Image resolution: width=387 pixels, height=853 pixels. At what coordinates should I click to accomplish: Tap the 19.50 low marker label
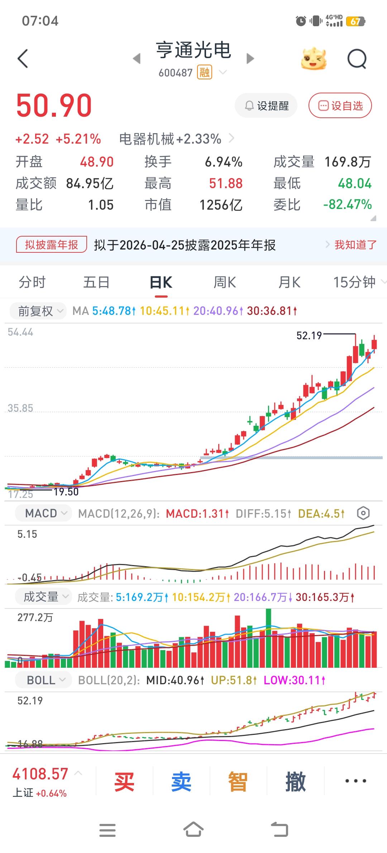[x=66, y=492]
